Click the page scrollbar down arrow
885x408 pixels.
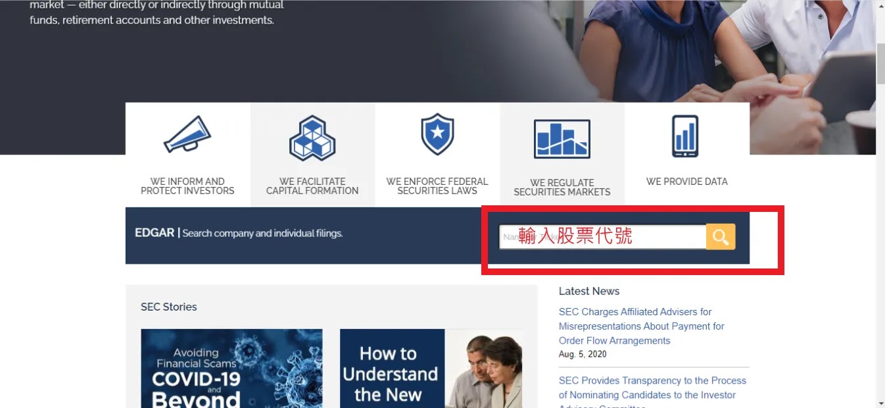(880, 403)
